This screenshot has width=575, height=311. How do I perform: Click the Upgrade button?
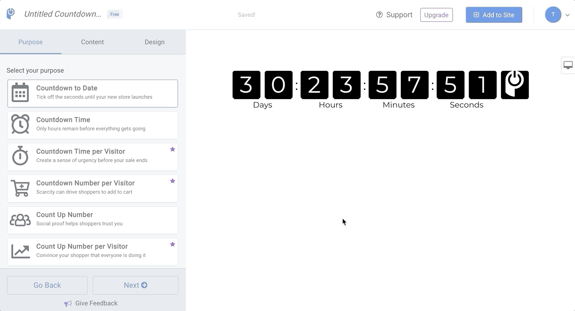tap(436, 15)
